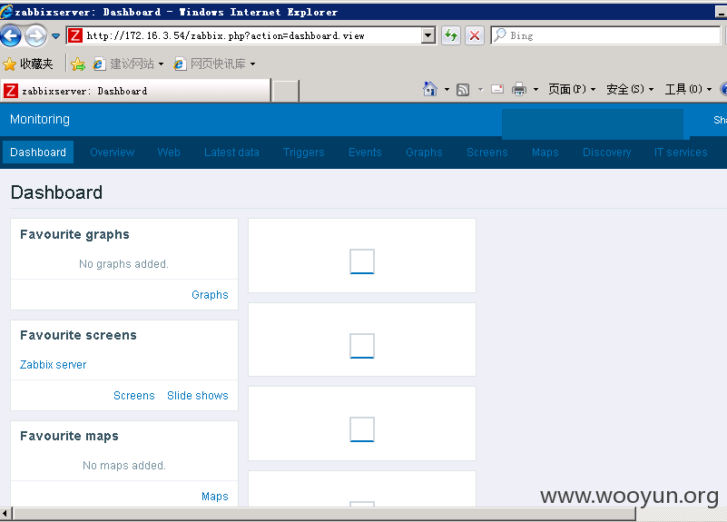Click the Bing search magnifier icon

[499, 35]
